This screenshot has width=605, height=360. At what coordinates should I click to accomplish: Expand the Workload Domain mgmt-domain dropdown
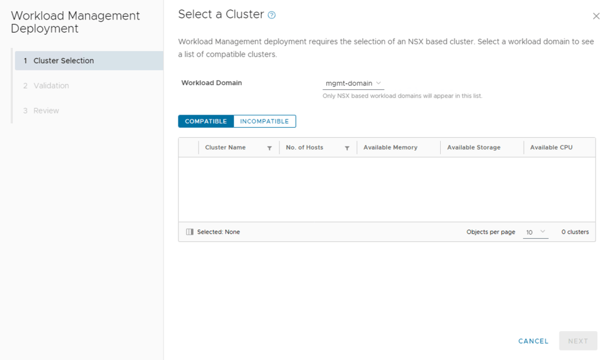tap(353, 83)
